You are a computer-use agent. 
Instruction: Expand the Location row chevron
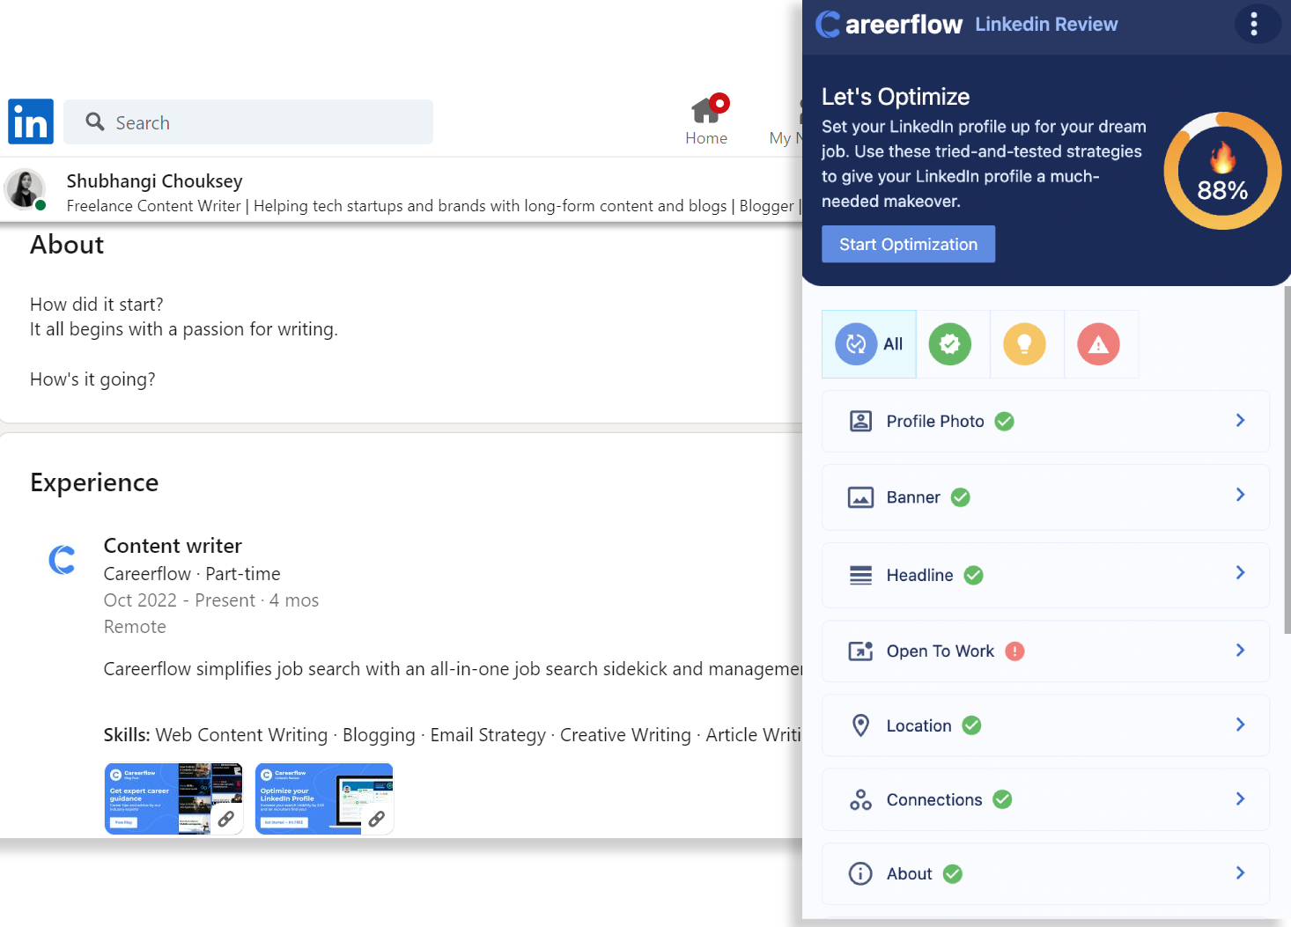pos(1240,725)
